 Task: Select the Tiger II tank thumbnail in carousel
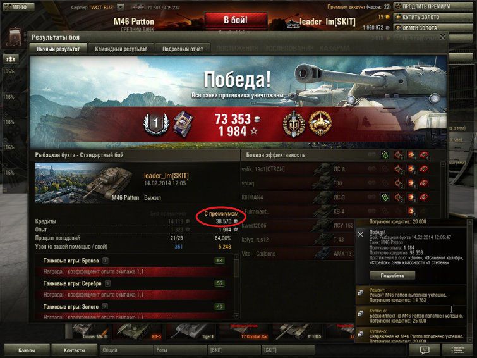pyautogui.click(x=192, y=332)
